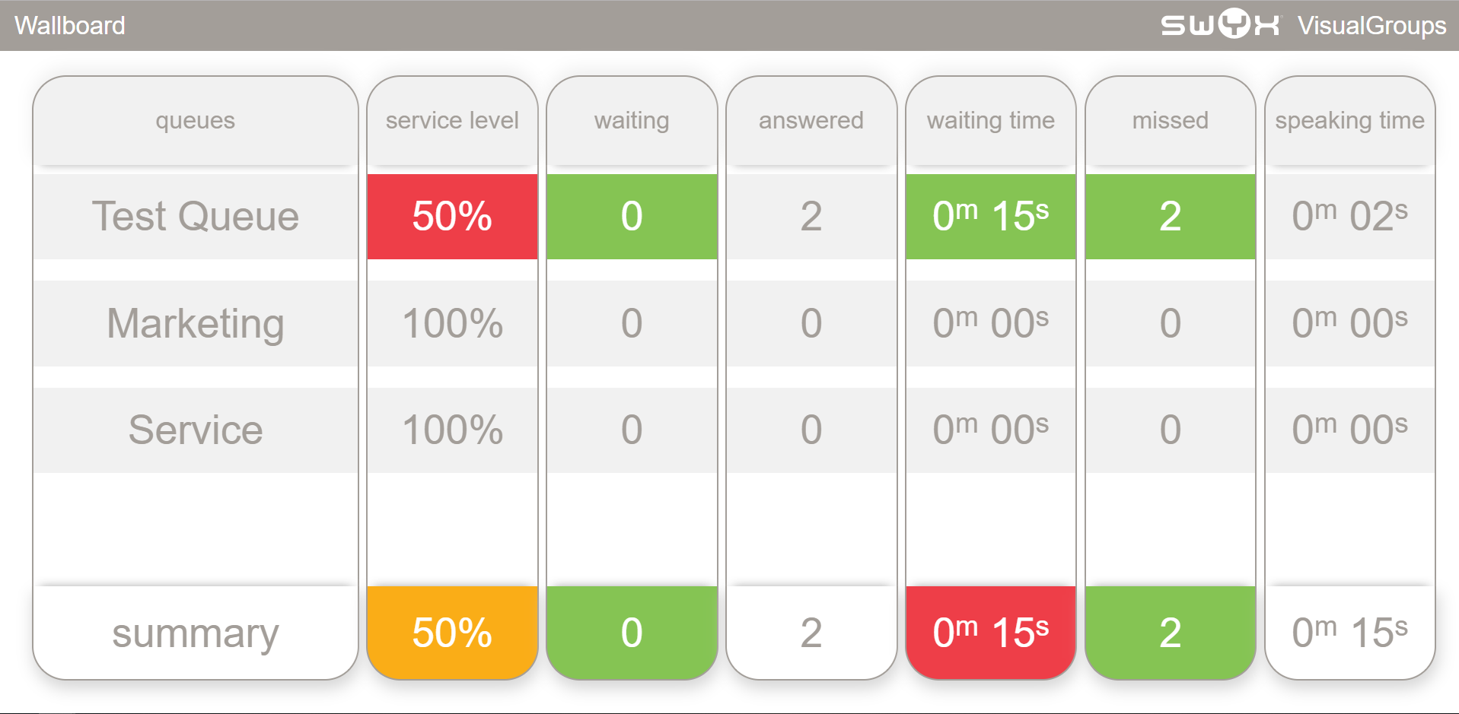
Task: Click the missed column header
Action: pos(1171,120)
